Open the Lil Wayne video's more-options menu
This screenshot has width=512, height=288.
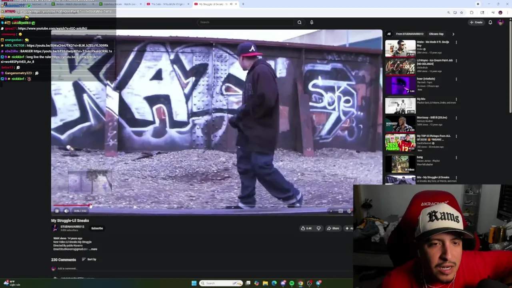[456, 61]
